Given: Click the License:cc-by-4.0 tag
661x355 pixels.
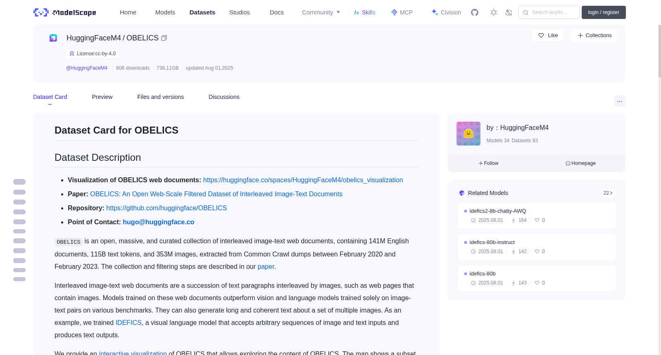Looking at the screenshot, I should (x=92, y=54).
